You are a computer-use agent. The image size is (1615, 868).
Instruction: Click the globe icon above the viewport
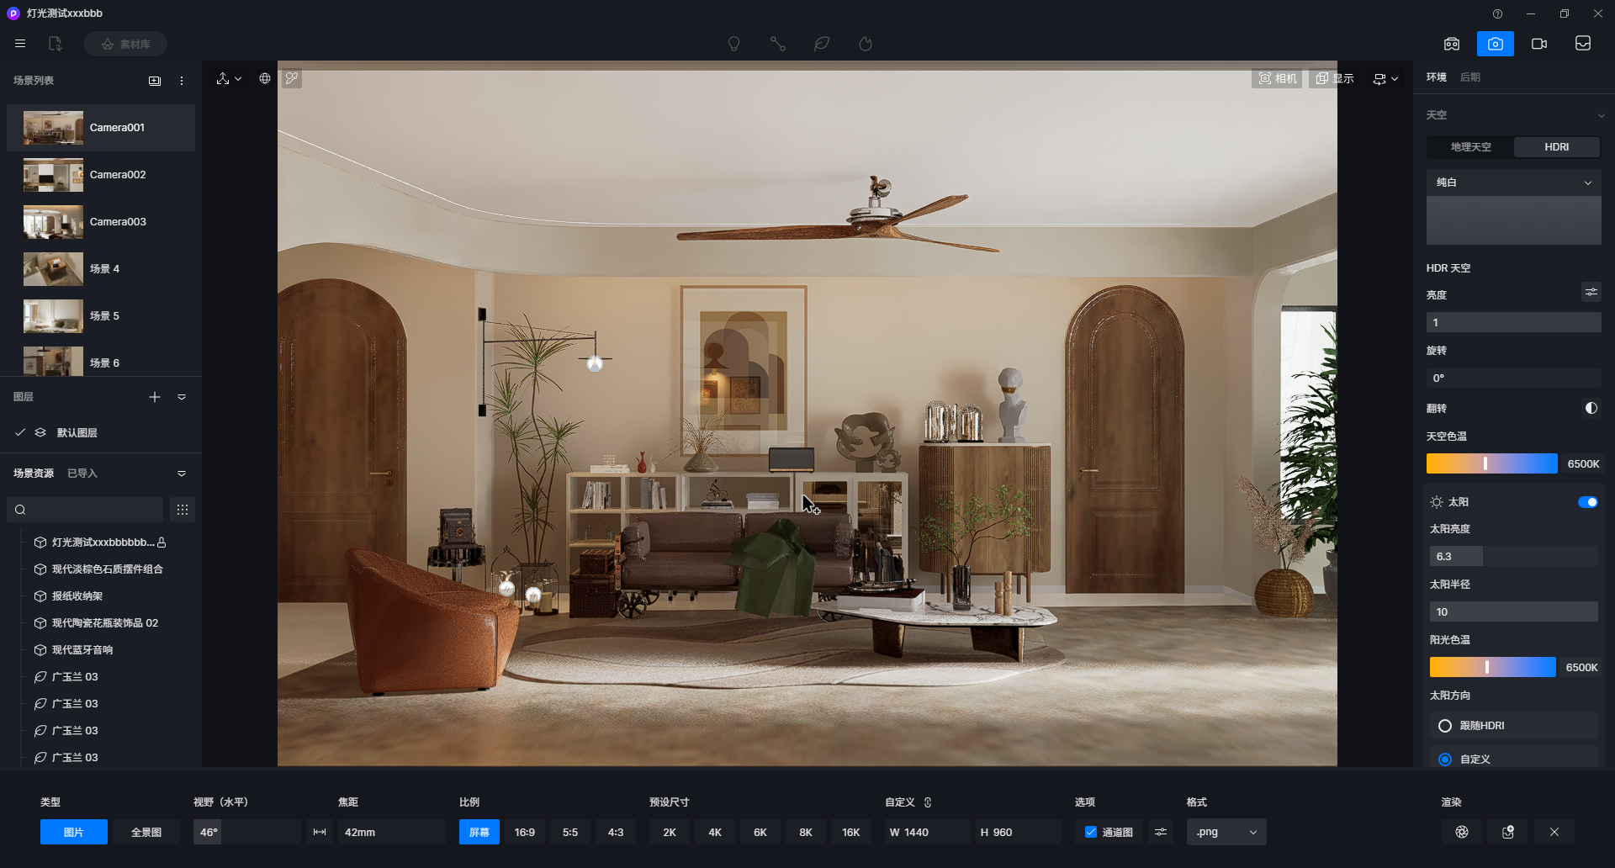[x=265, y=78]
